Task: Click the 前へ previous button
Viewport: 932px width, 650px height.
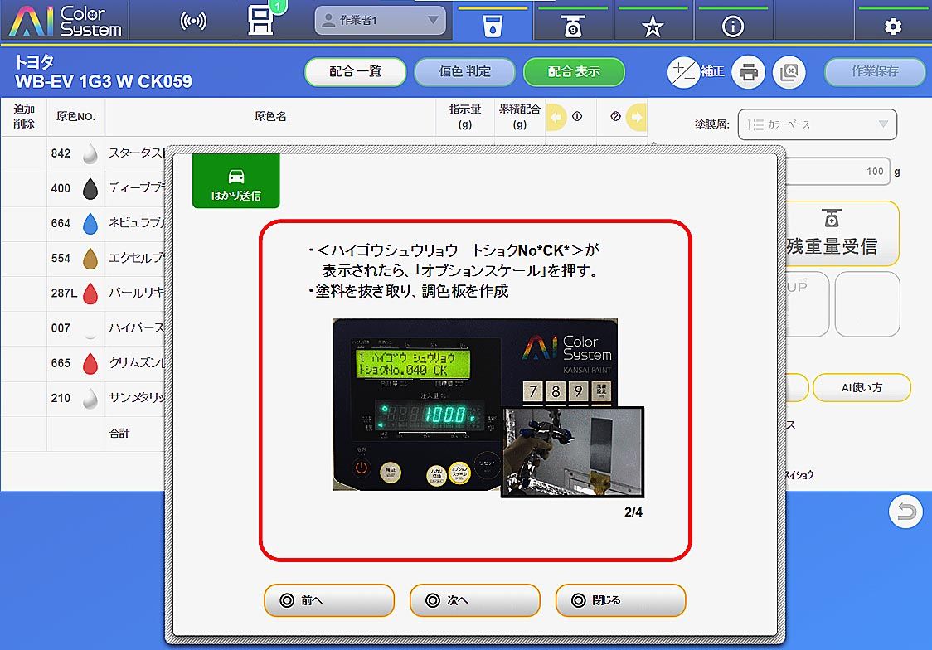Action: pos(328,600)
